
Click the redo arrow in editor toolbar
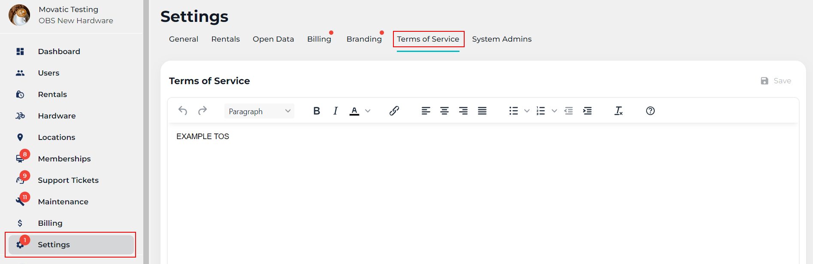[x=202, y=111]
